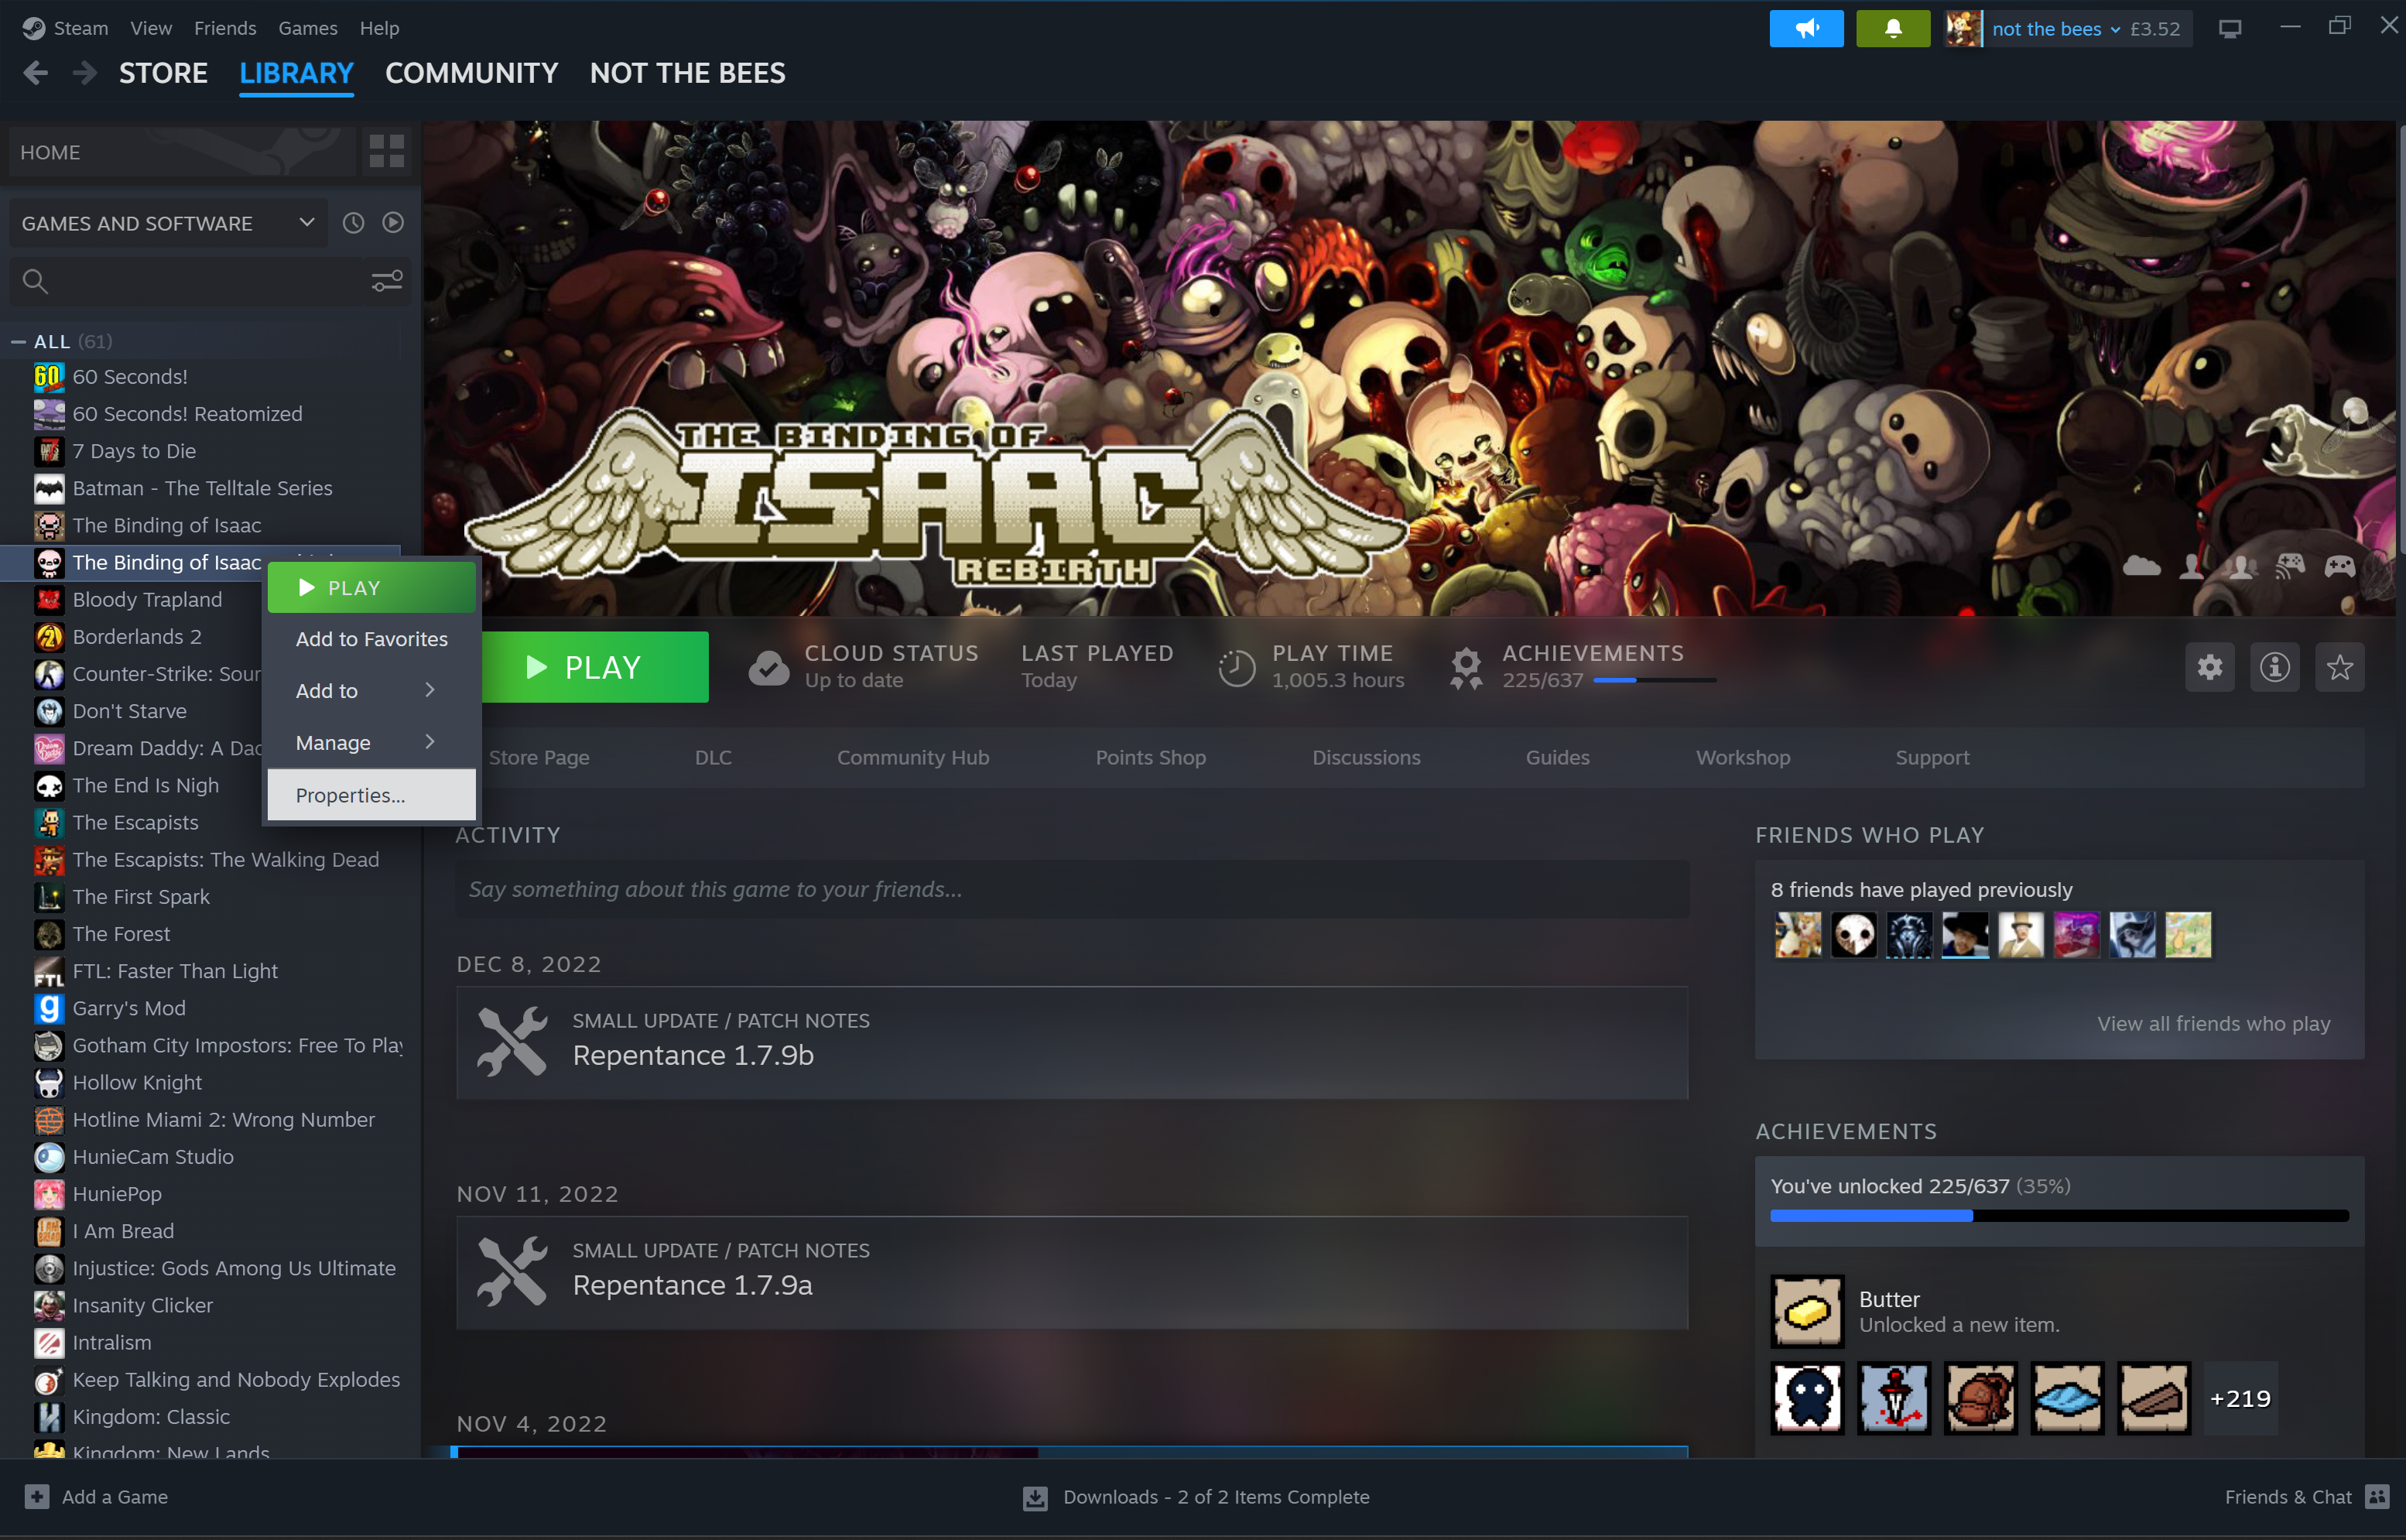The image size is (2406, 1540).
Task: Choose Add to Favorites in context menu
Action: (x=371, y=638)
